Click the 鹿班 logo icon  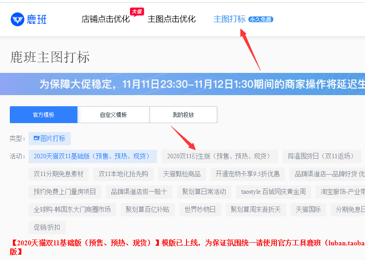tap(17, 19)
